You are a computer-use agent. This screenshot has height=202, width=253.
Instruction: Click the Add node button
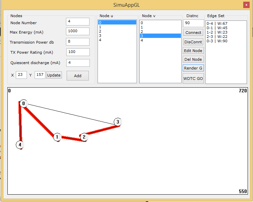pyautogui.click(x=78, y=75)
